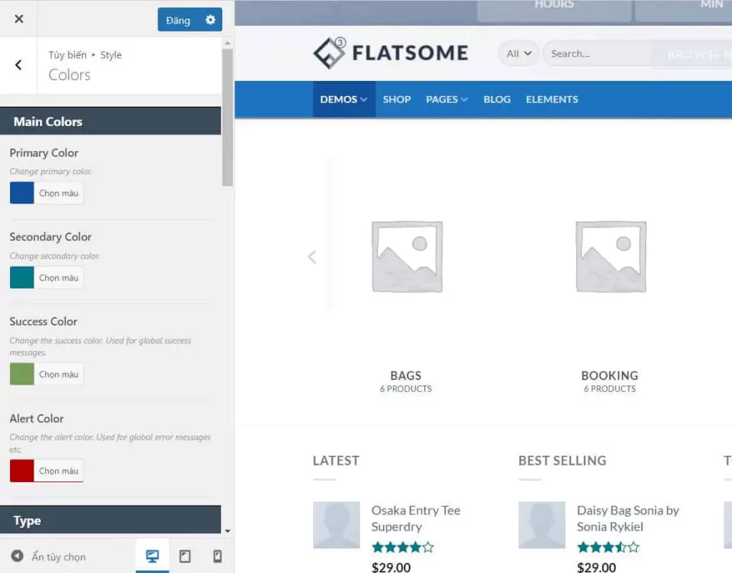Viewport: 732px width, 573px height.
Task: Click the carousel previous arrow
Action: (312, 257)
